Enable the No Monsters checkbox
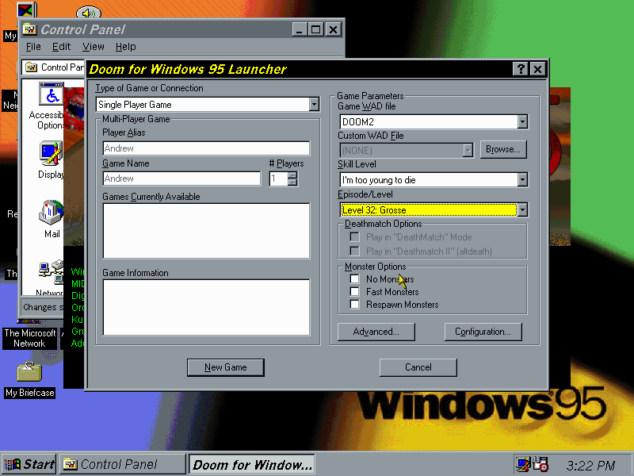Image resolution: width=634 pixels, height=476 pixels. click(x=354, y=279)
